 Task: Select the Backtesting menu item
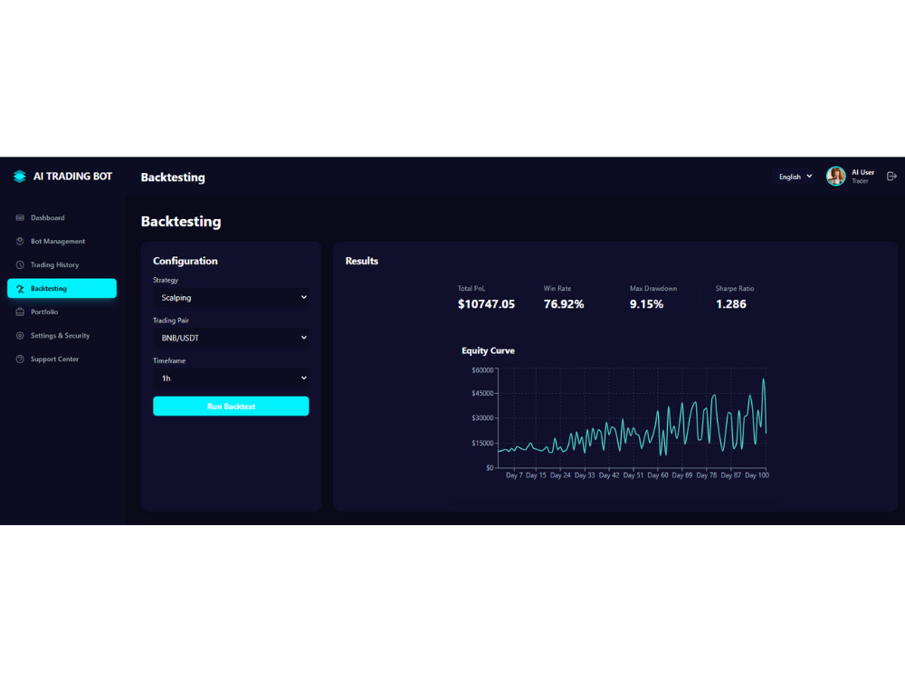coord(62,288)
